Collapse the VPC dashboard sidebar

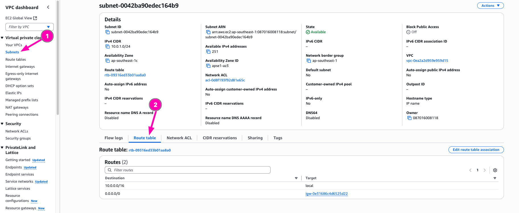click(48, 7)
